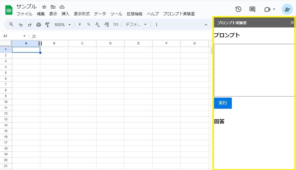The image size is (296, 170).
Task: Click the move to folder icon
Action: (53, 7)
